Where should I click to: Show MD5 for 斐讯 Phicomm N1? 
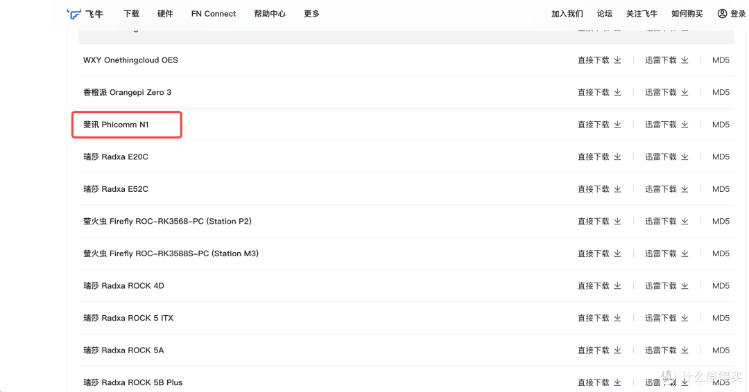[721, 125]
